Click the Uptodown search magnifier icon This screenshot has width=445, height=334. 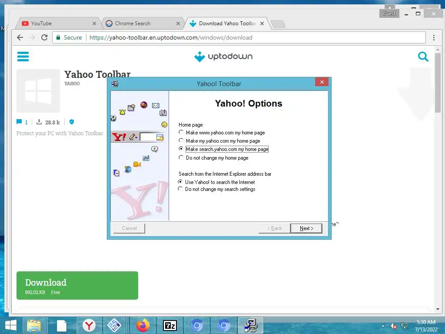click(x=423, y=57)
